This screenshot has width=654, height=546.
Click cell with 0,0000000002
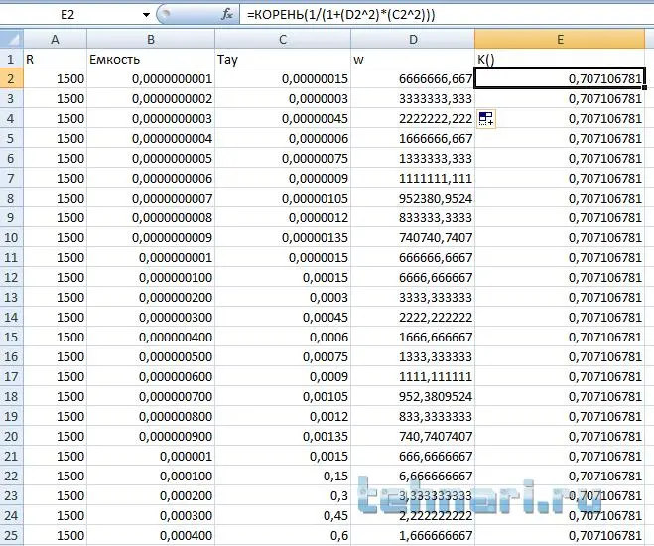[151, 99]
